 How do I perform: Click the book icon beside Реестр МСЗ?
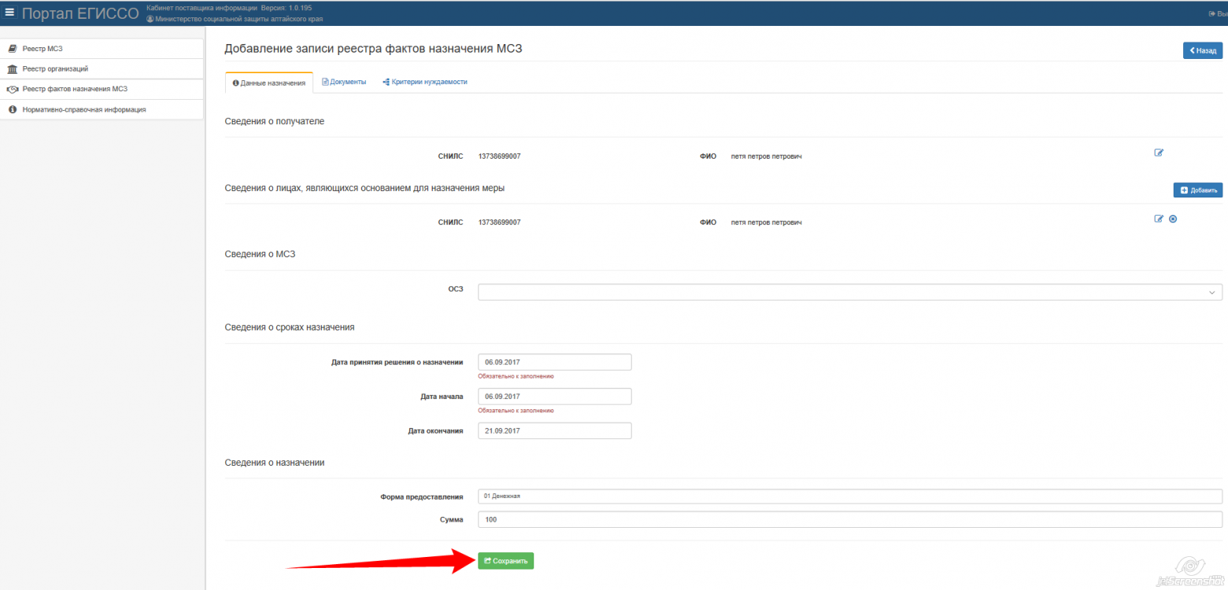[13, 49]
